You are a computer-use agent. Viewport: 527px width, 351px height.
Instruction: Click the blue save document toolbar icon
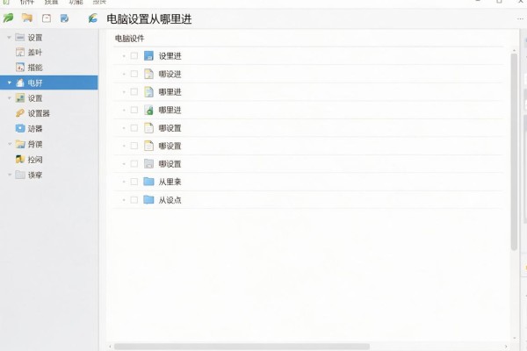[64, 18]
